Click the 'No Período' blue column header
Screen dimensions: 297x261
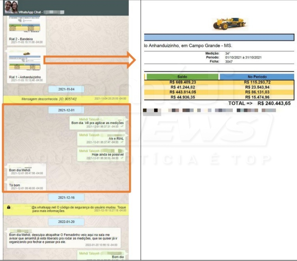(x=257, y=77)
